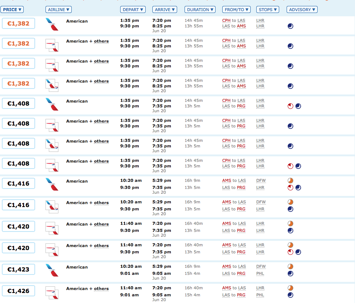This screenshot has width=355, height=303.
Task: Open the DEPART sort dropdown
Action: click(x=133, y=10)
